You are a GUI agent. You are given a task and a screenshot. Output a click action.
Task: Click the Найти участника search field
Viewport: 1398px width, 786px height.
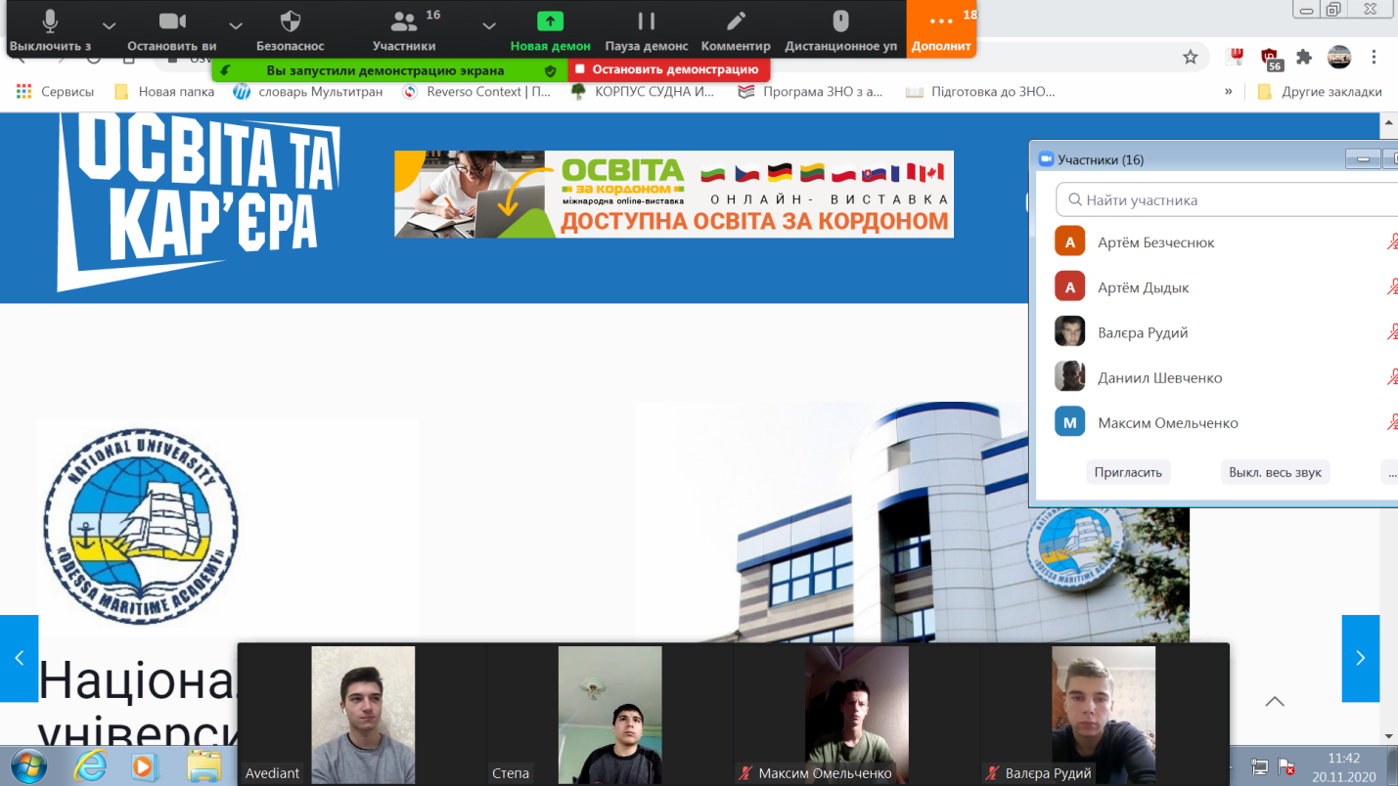coord(1228,200)
